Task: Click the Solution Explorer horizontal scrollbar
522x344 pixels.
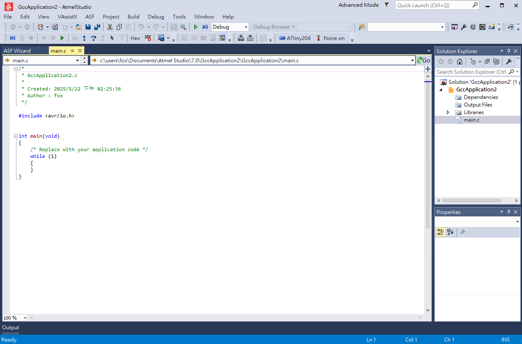Action: click(471, 201)
